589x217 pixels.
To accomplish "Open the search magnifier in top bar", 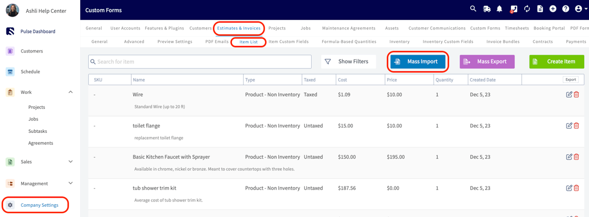I will (473, 9).
